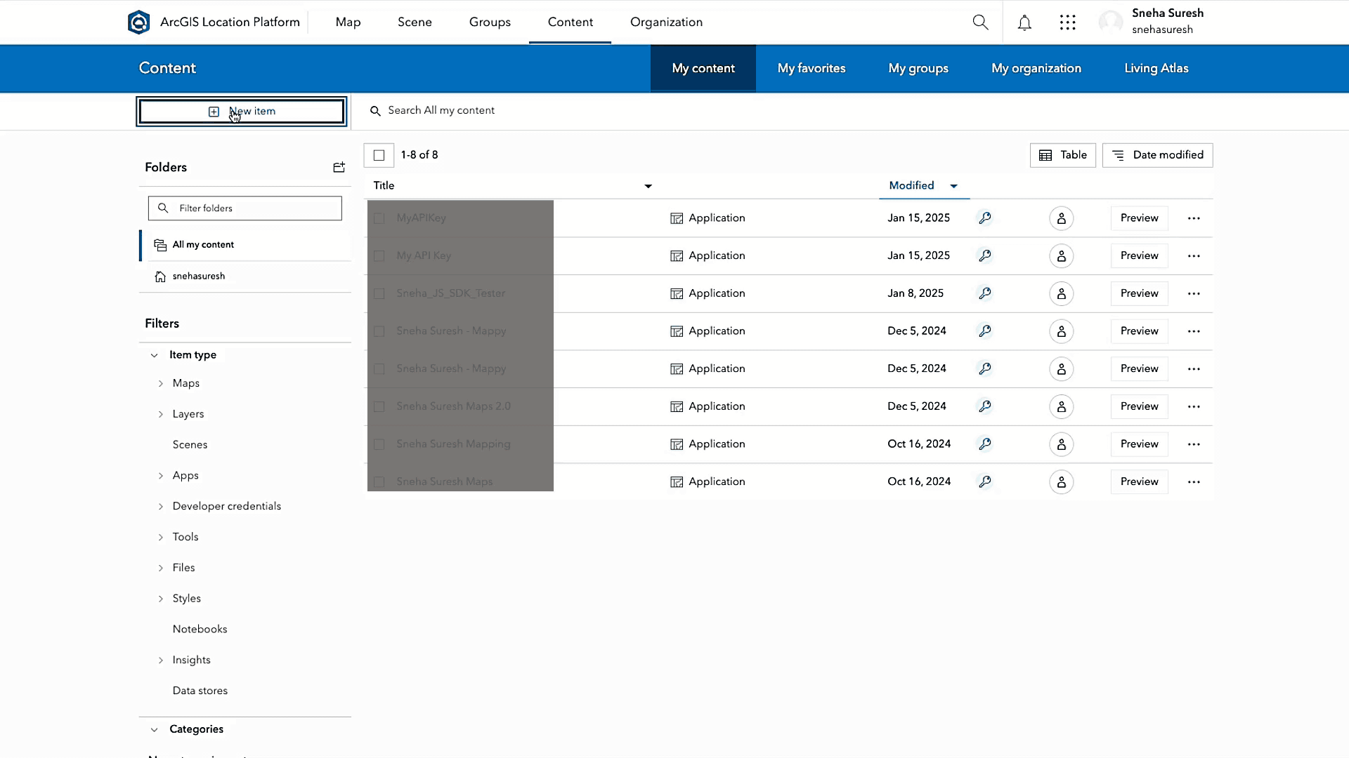Screen dimensions: 1349x758
Task: Open the notifications bell
Action: coord(1024,22)
